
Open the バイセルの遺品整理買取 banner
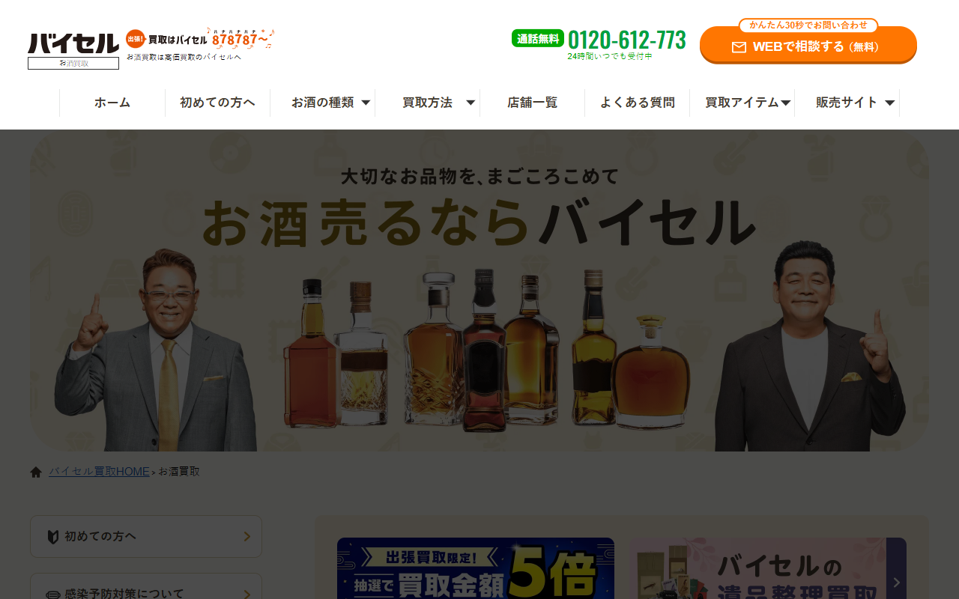768,568
